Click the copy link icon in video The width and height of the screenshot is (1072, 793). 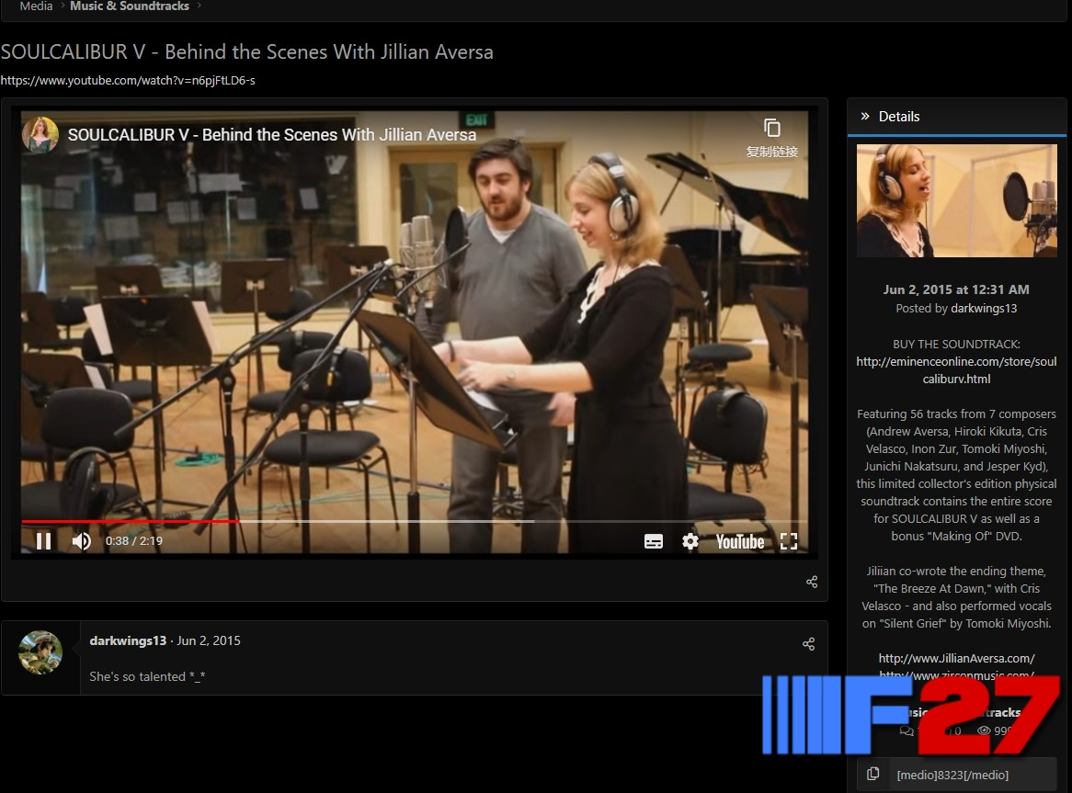[772, 137]
